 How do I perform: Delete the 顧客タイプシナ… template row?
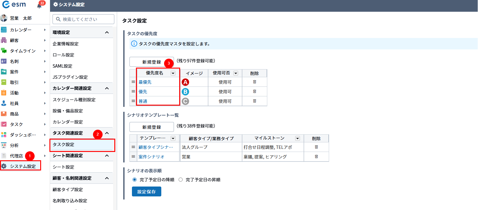pyautogui.click(x=316, y=147)
